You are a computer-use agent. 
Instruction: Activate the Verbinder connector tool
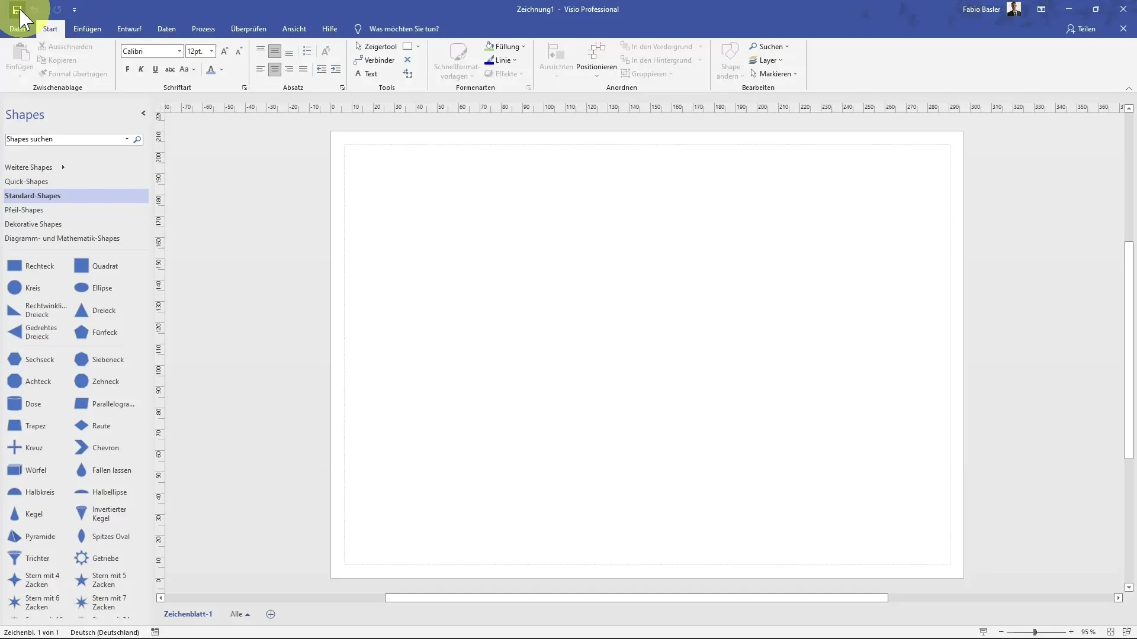point(374,60)
